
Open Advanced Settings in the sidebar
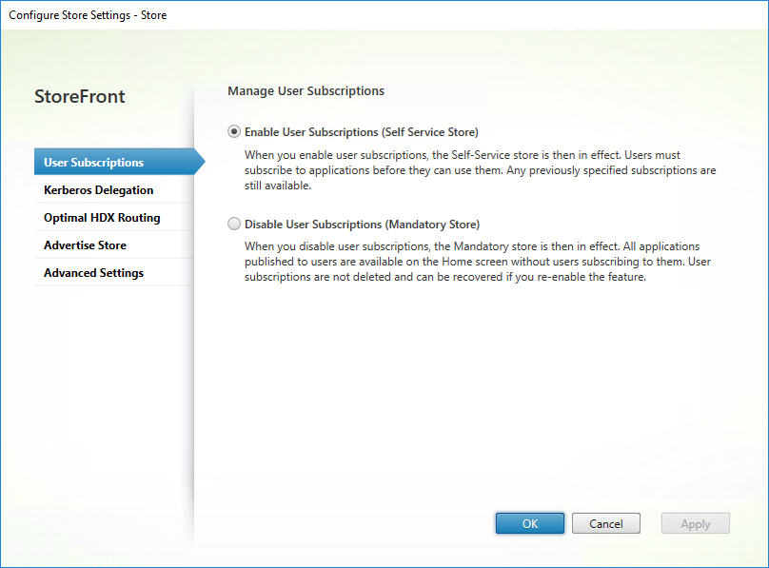coord(93,273)
